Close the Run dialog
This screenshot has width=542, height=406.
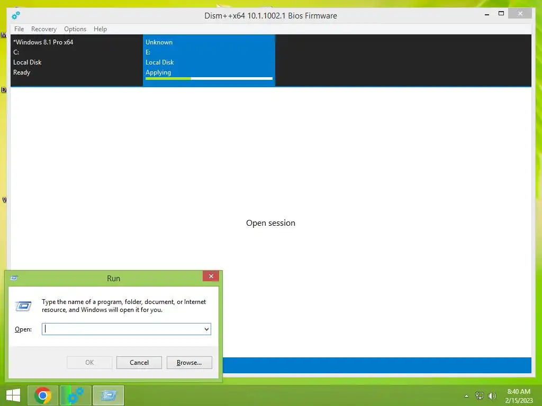(x=211, y=276)
